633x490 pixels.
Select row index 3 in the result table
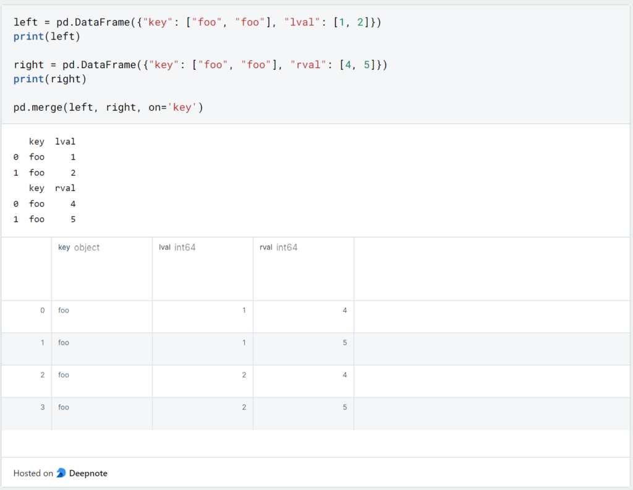42,407
